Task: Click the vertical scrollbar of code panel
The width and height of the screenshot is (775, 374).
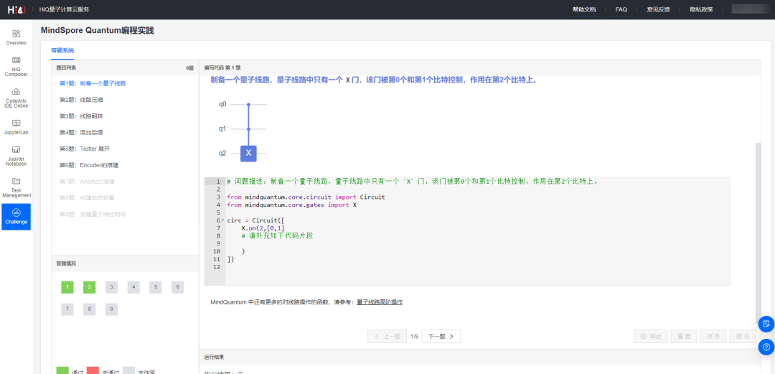Action: [x=756, y=215]
